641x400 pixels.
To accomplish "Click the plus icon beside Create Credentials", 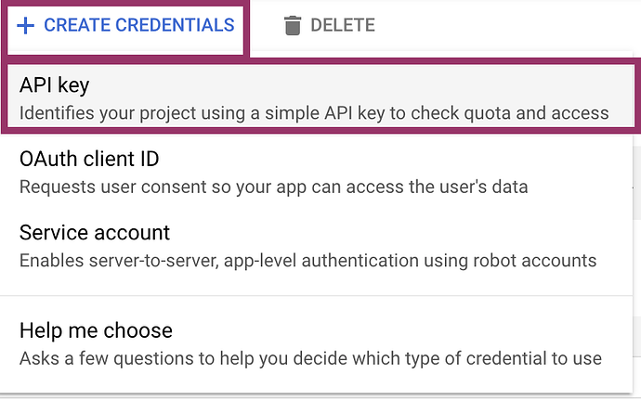I will coord(26,26).
